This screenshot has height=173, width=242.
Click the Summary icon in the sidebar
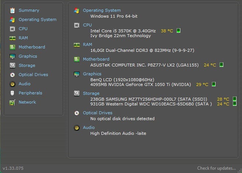click(x=12, y=10)
